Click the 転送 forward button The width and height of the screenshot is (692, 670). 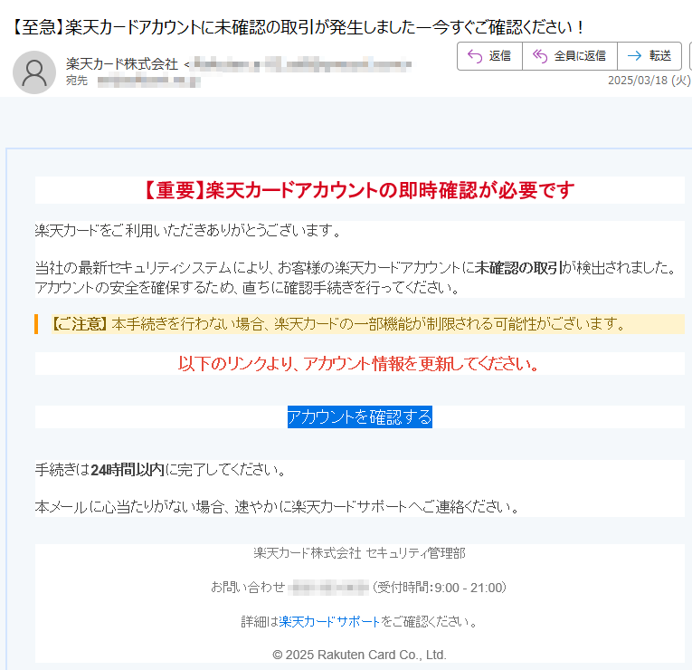[x=649, y=56]
